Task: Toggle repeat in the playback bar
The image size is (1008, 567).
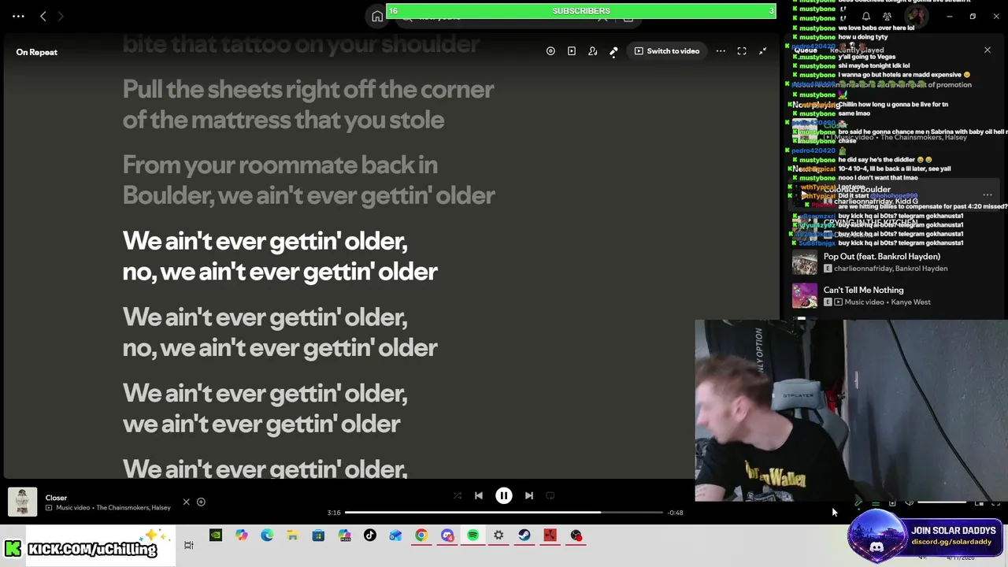Action: coord(550,495)
